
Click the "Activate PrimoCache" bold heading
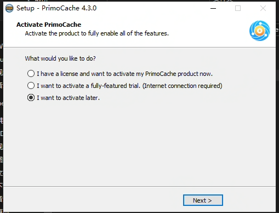point(49,25)
